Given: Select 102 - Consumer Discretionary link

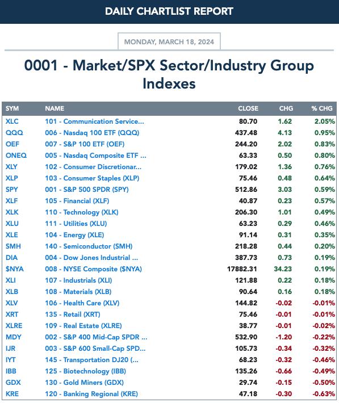Looking at the screenshot, I should [93, 167].
